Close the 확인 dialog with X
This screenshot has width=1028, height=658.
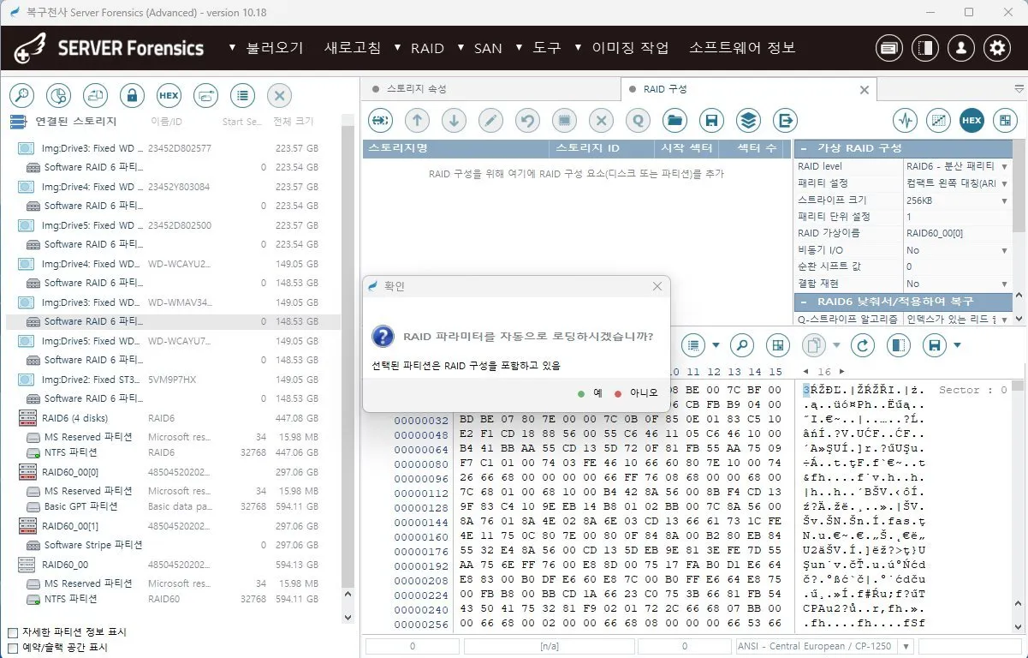tap(657, 286)
